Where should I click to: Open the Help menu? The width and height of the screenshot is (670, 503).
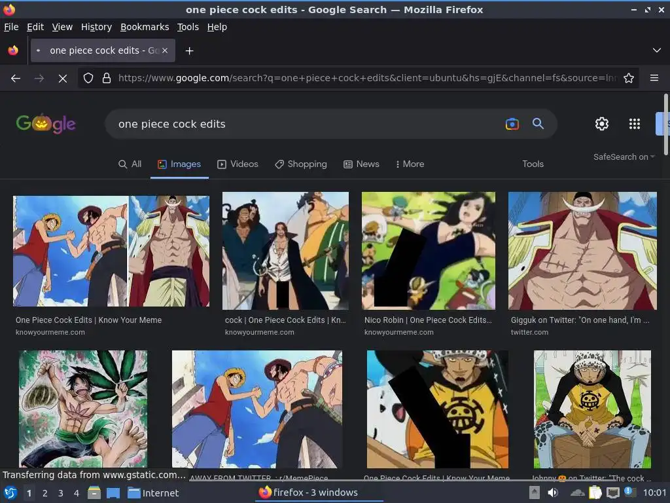tap(217, 27)
